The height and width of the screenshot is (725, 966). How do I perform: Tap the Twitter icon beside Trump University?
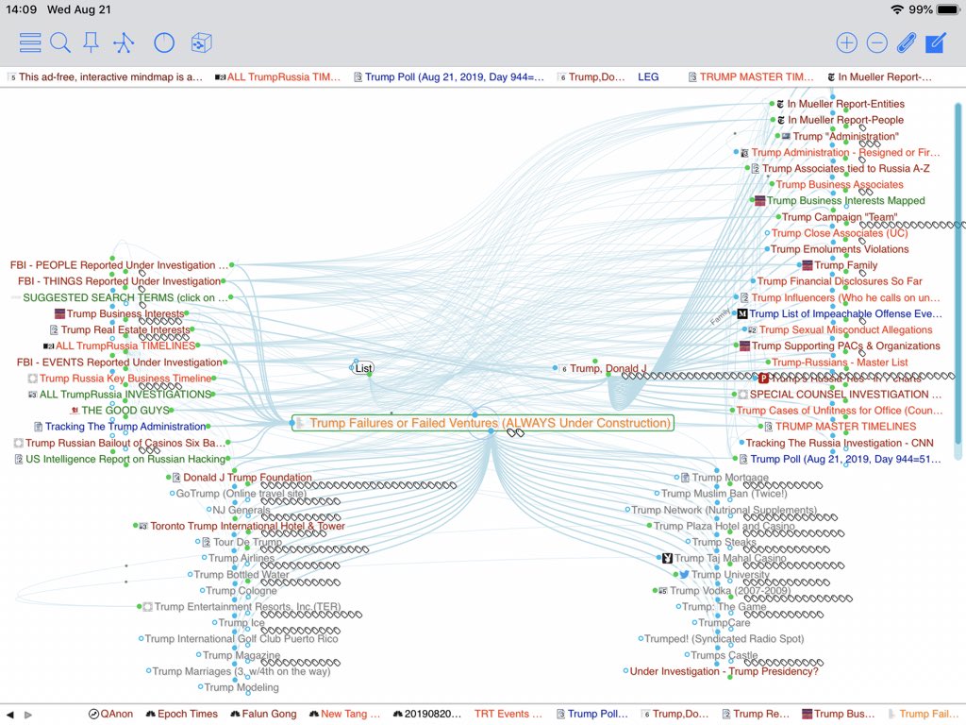pos(683,575)
